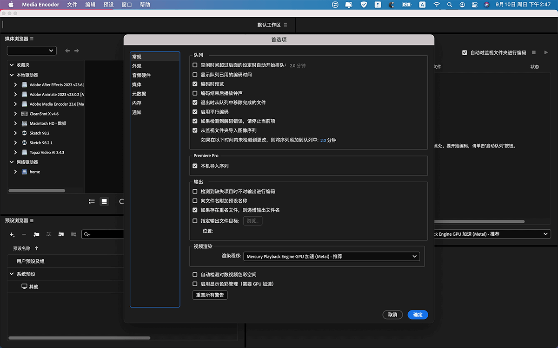This screenshot has width=558, height=348.
Task: Click the preset browser search field
Action: (104, 235)
